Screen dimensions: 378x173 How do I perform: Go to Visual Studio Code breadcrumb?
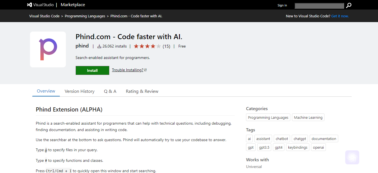tap(44, 16)
